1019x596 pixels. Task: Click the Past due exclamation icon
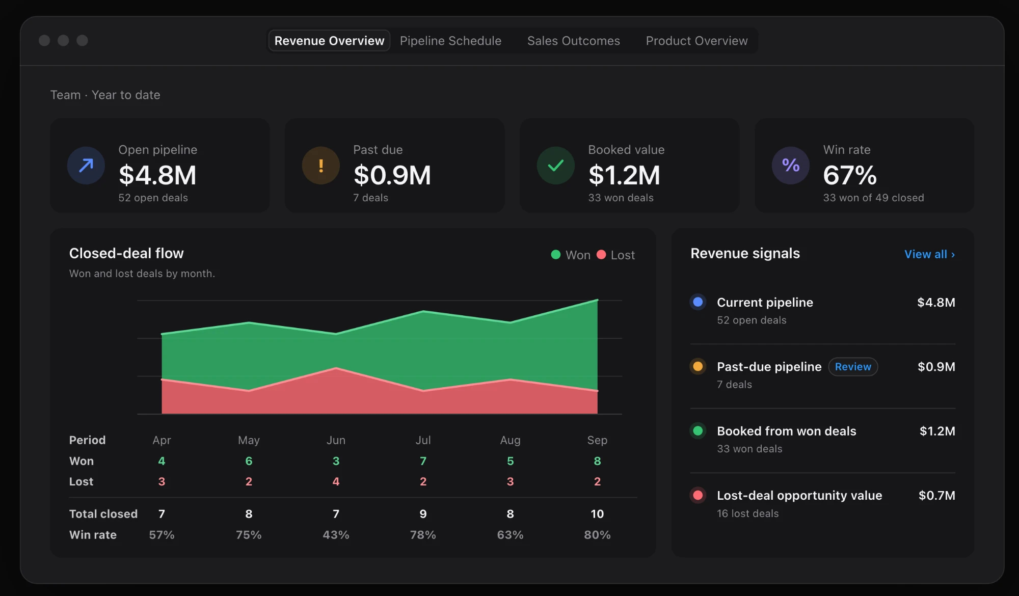point(321,165)
